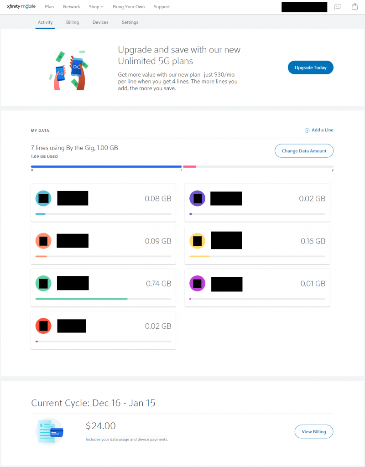Select the line card showing 0.16 GB usage

pyautogui.click(x=257, y=245)
